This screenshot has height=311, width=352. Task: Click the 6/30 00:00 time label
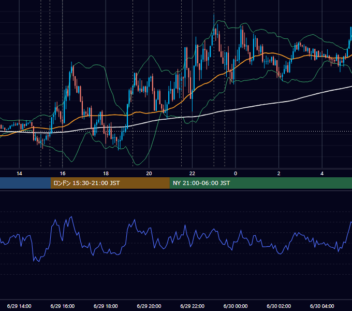coord(236,306)
